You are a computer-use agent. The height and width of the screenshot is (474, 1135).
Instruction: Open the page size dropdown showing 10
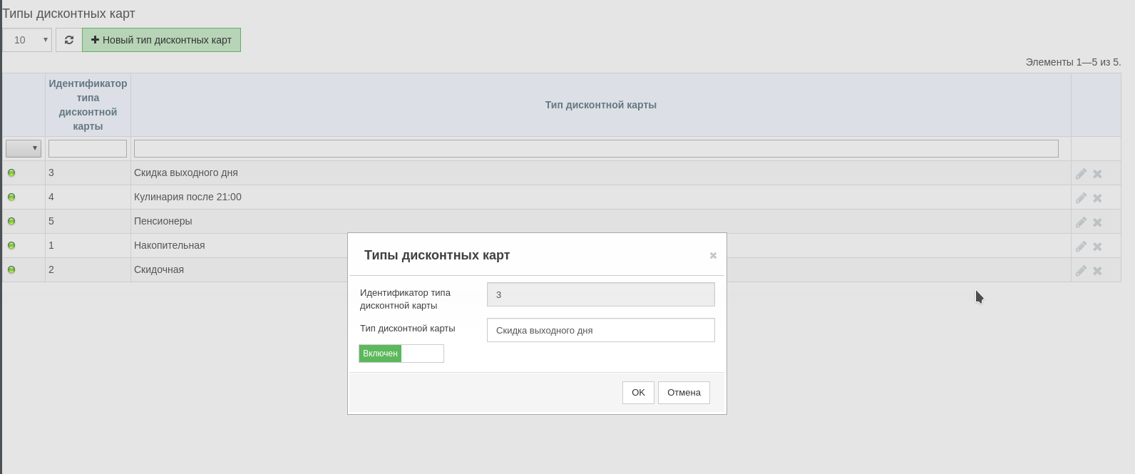click(x=27, y=40)
